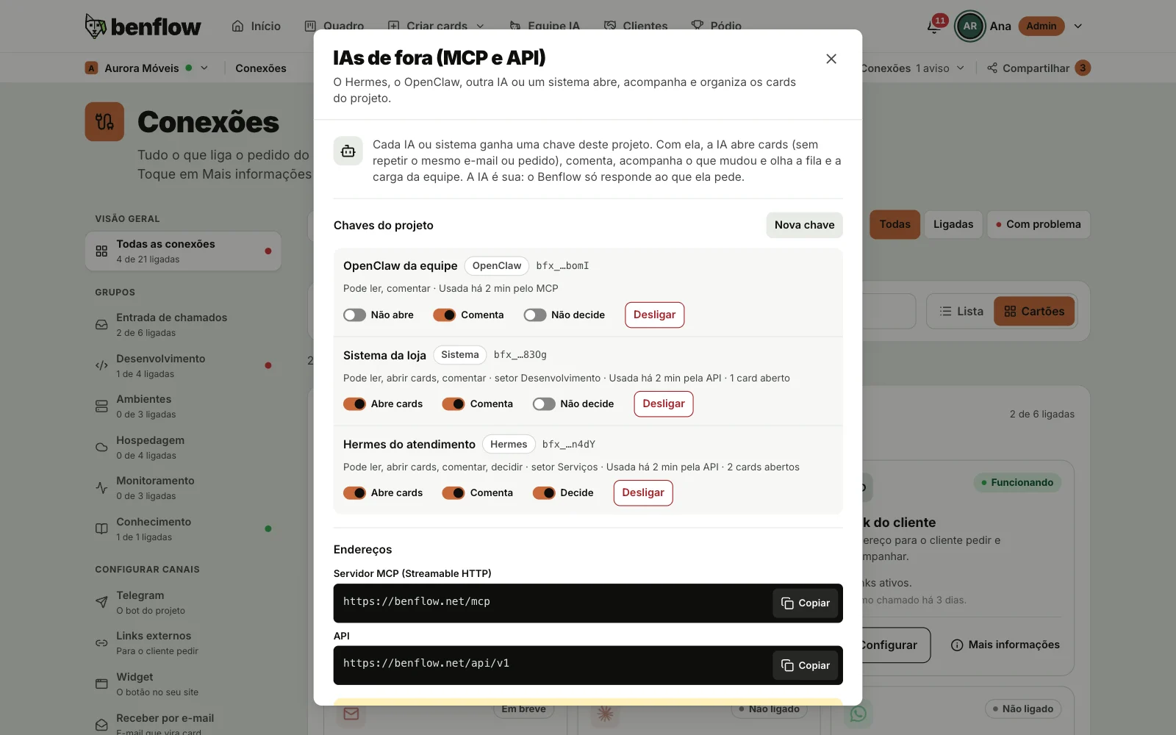Open the Clientes menu
Viewport: 1176px width, 735px height.
point(636,26)
